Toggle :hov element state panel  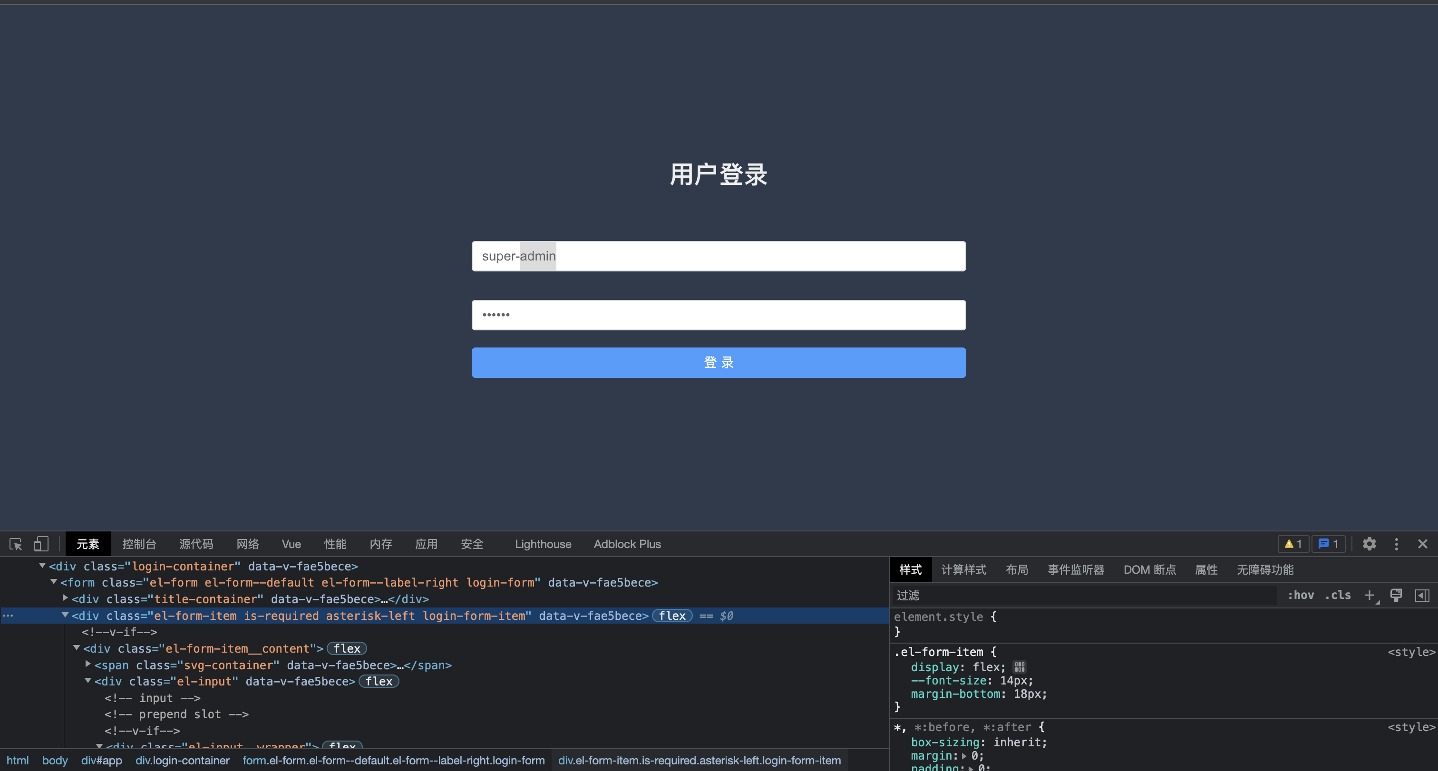pos(1300,595)
